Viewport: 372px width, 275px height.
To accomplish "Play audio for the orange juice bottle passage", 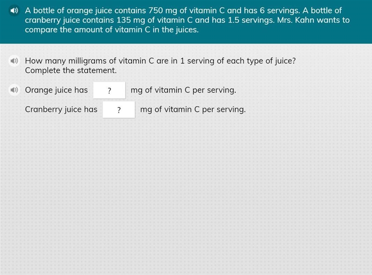I will point(14,10).
